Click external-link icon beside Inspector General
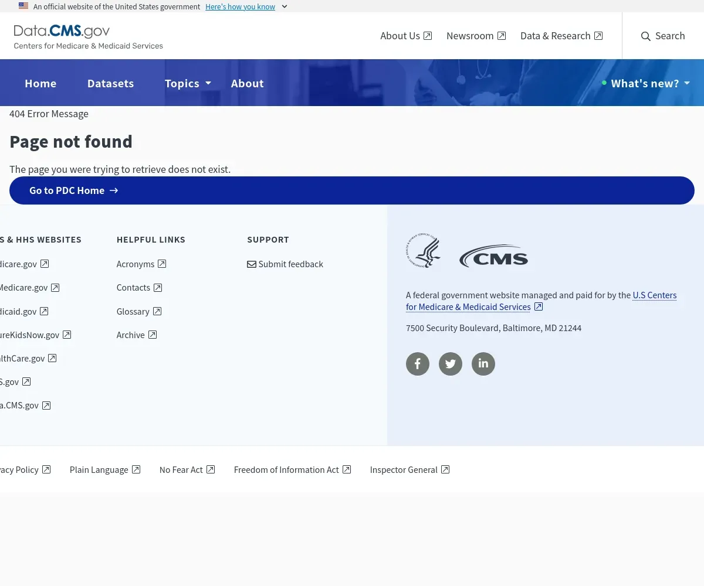This screenshot has height=586, width=704. click(445, 469)
